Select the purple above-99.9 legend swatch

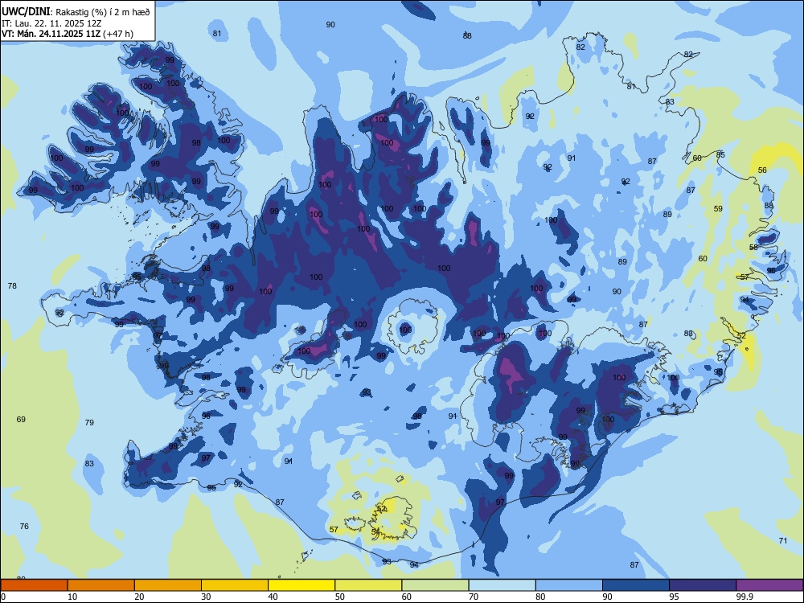(769, 585)
